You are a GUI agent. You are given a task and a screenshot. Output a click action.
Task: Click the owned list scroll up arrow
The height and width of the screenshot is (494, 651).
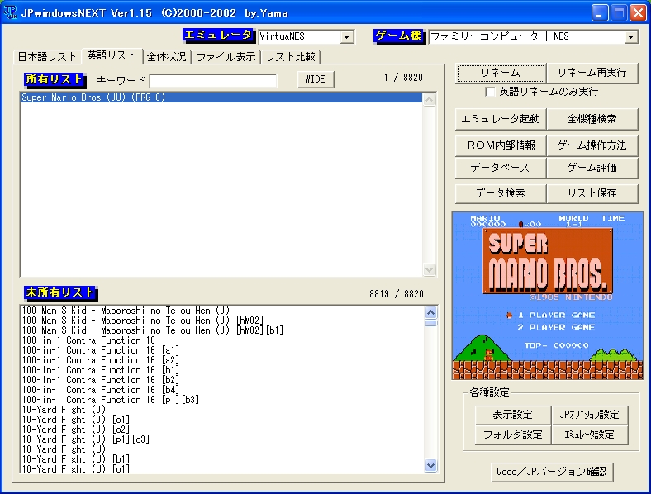429,100
